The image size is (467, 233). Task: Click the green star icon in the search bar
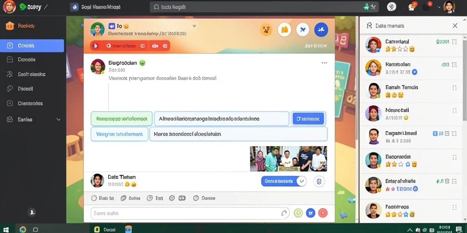[366, 7]
